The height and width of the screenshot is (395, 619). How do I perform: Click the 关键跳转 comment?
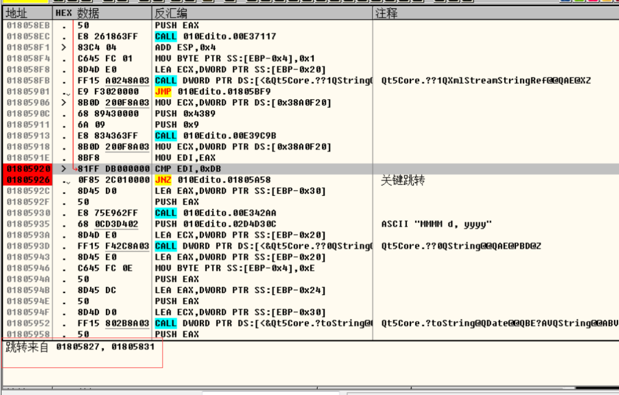[403, 180]
